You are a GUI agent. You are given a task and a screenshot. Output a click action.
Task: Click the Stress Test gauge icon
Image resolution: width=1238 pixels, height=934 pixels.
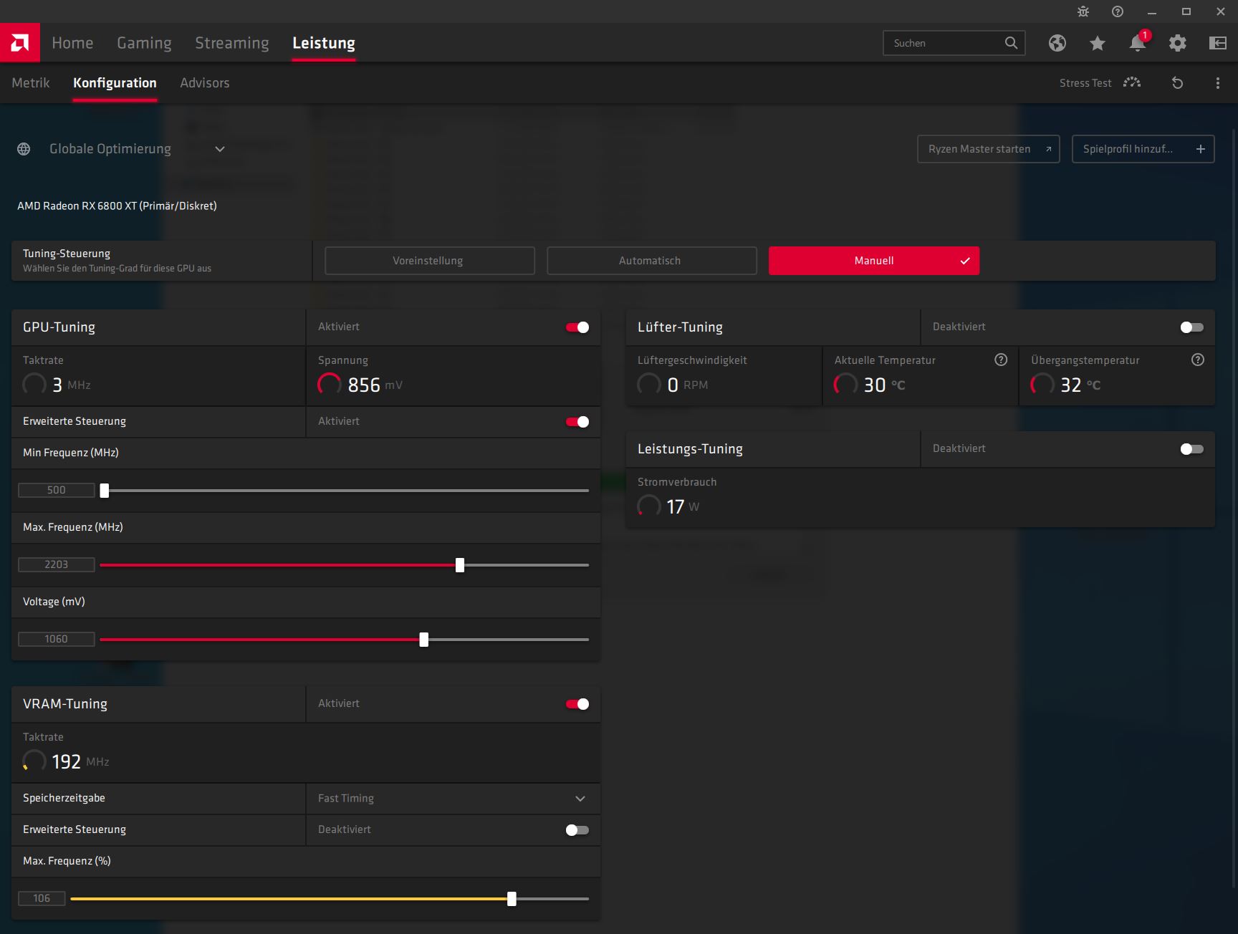[x=1132, y=82]
